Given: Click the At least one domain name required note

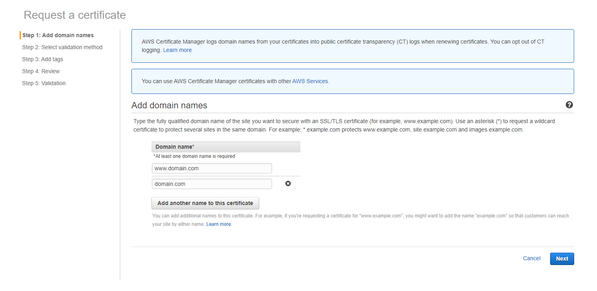Looking at the screenshot, I should tap(194, 156).
